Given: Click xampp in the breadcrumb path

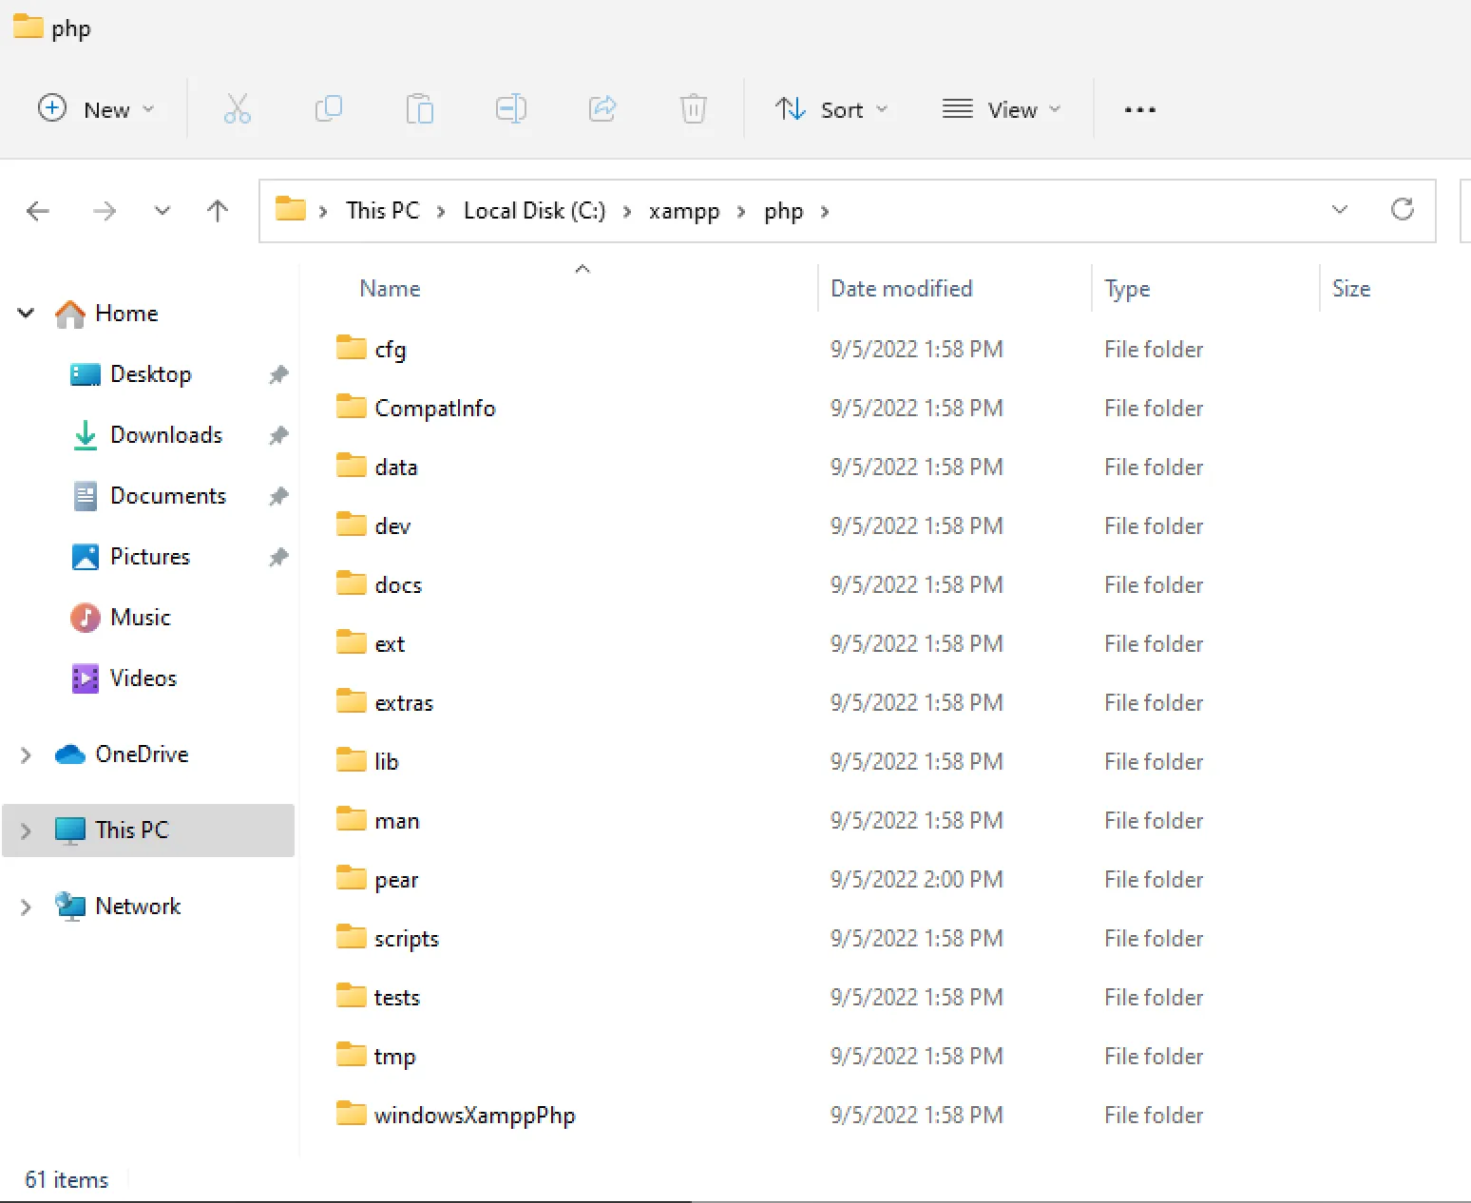Looking at the screenshot, I should [684, 211].
